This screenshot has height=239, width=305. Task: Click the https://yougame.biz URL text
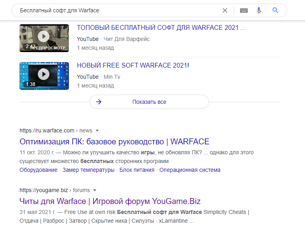tap(43, 190)
